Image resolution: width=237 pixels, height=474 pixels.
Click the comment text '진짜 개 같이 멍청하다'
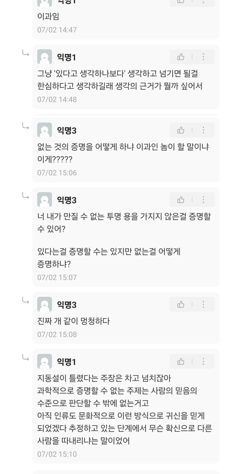(74, 321)
